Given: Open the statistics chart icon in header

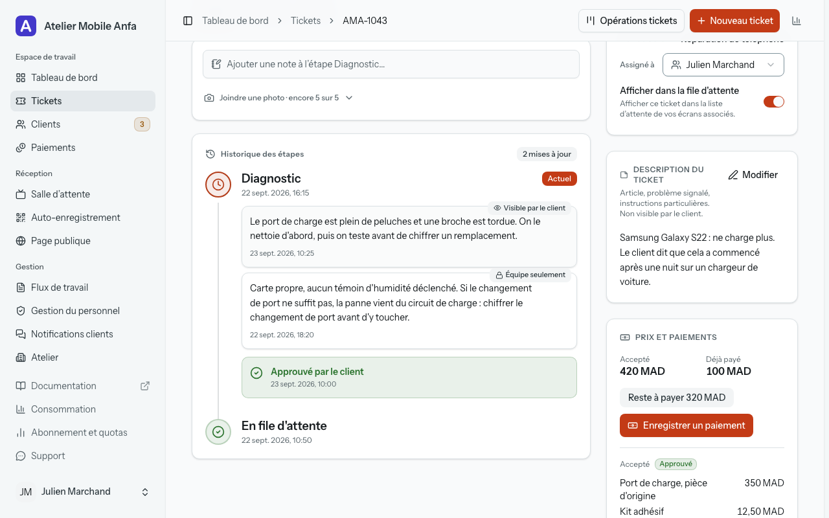Looking at the screenshot, I should [x=797, y=21].
